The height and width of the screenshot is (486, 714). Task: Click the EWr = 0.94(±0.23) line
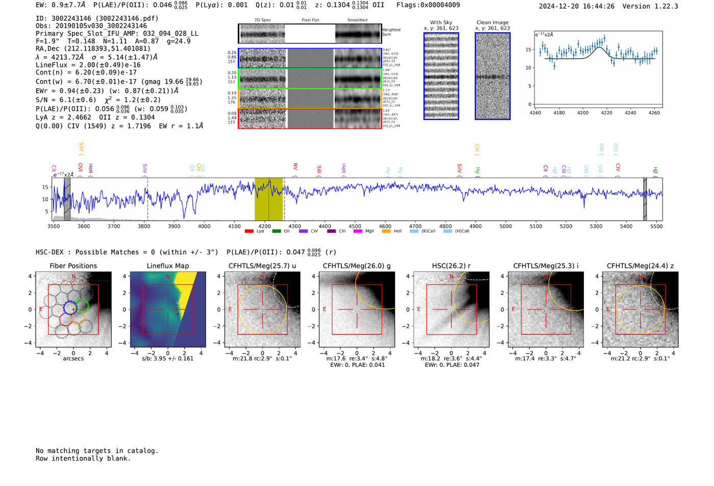point(107,91)
